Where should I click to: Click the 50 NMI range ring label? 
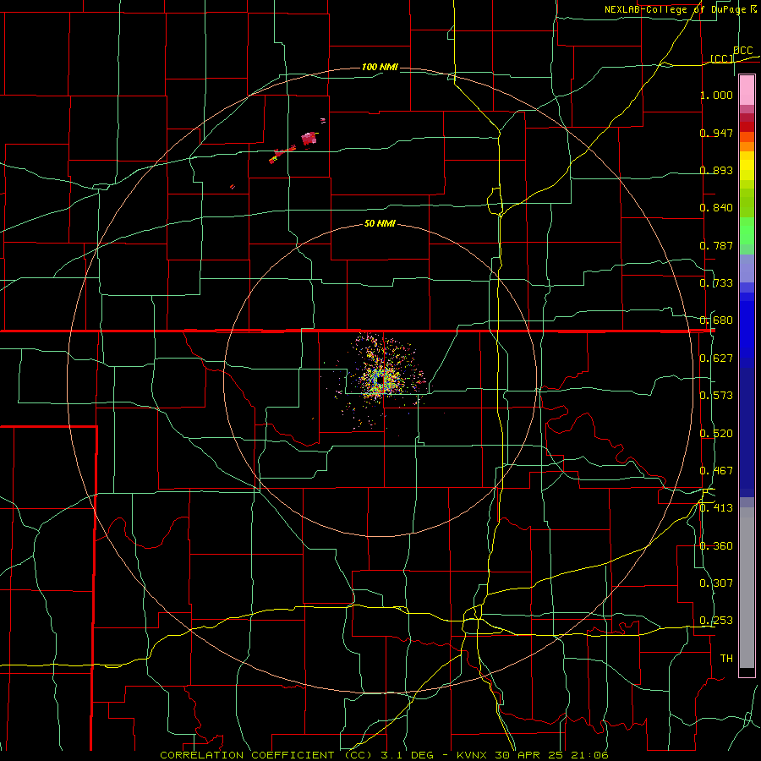pyautogui.click(x=380, y=223)
